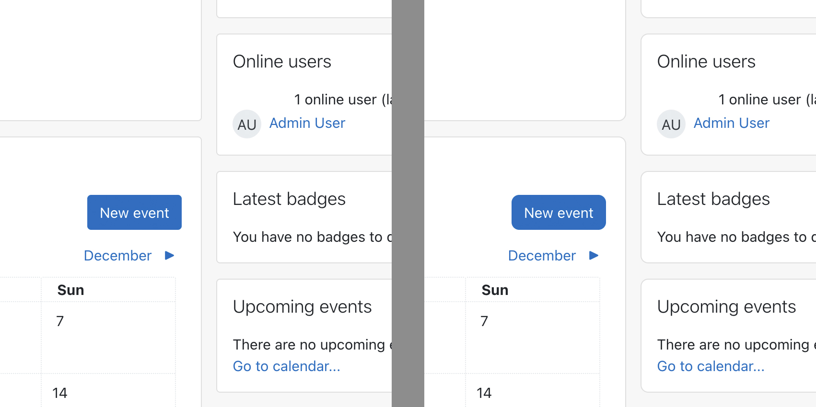Follow right Go to calendar link
This screenshot has height=407, width=816.
pos(711,366)
